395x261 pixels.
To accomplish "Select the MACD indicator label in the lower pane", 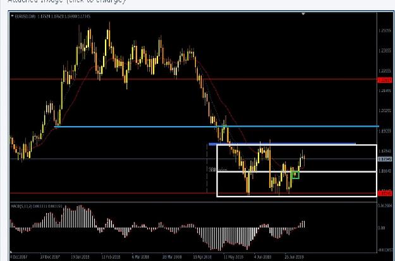I will (x=37, y=206).
